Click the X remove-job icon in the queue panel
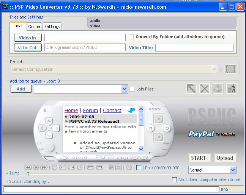Screen dimensions: 246x195 pyautogui.click(x=205, y=89)
